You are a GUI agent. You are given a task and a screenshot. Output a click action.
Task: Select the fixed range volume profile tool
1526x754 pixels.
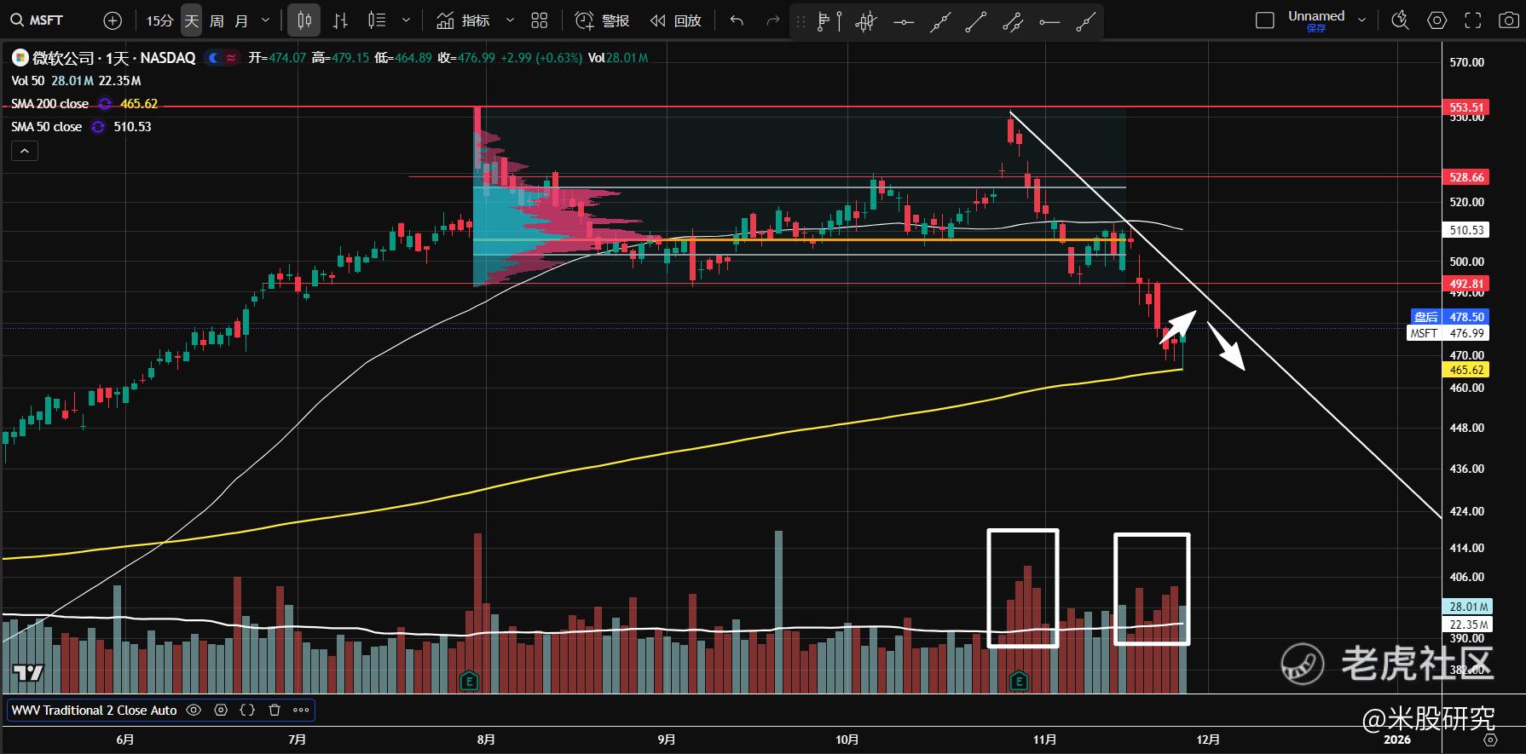[829, 21]
